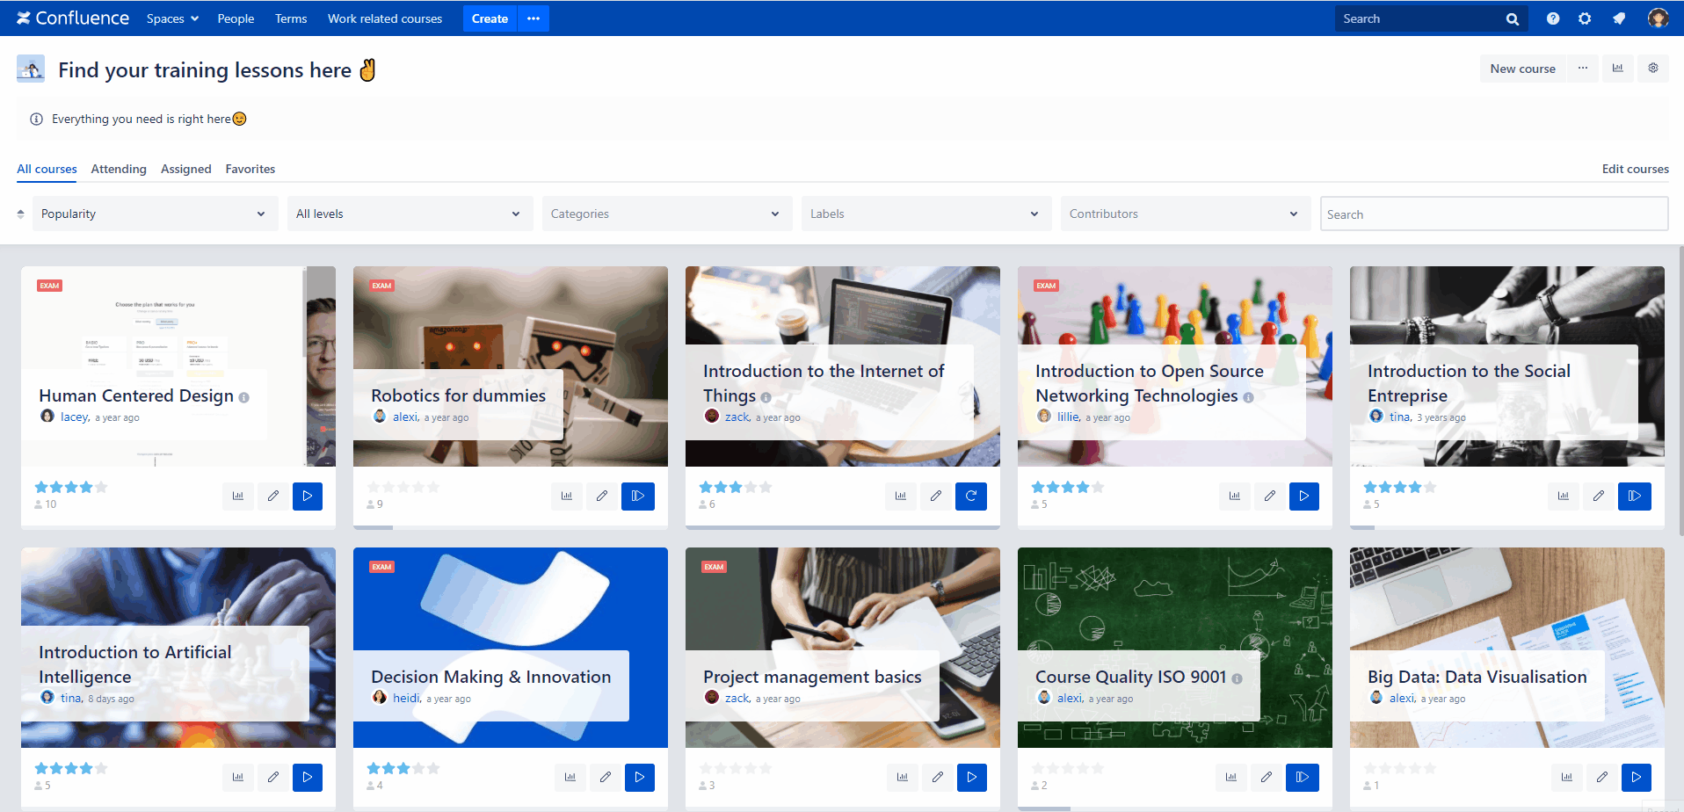1684x812 pixels.
Task: Expand the Categories filter dropdown
Action: point(666,214)
